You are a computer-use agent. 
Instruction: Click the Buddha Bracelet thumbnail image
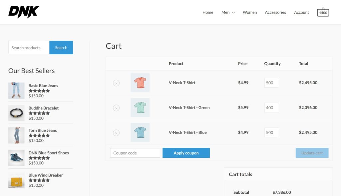click(x=16, y=113)
